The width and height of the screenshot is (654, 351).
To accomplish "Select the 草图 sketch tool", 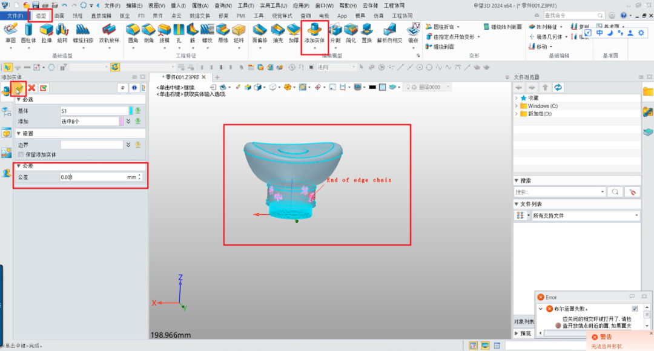I will [x=10, y=33].
